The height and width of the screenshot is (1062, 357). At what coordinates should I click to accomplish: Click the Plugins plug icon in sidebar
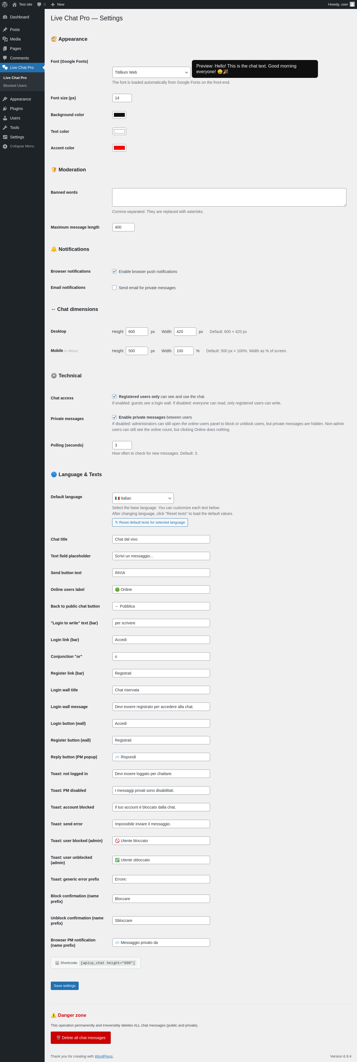5,109
